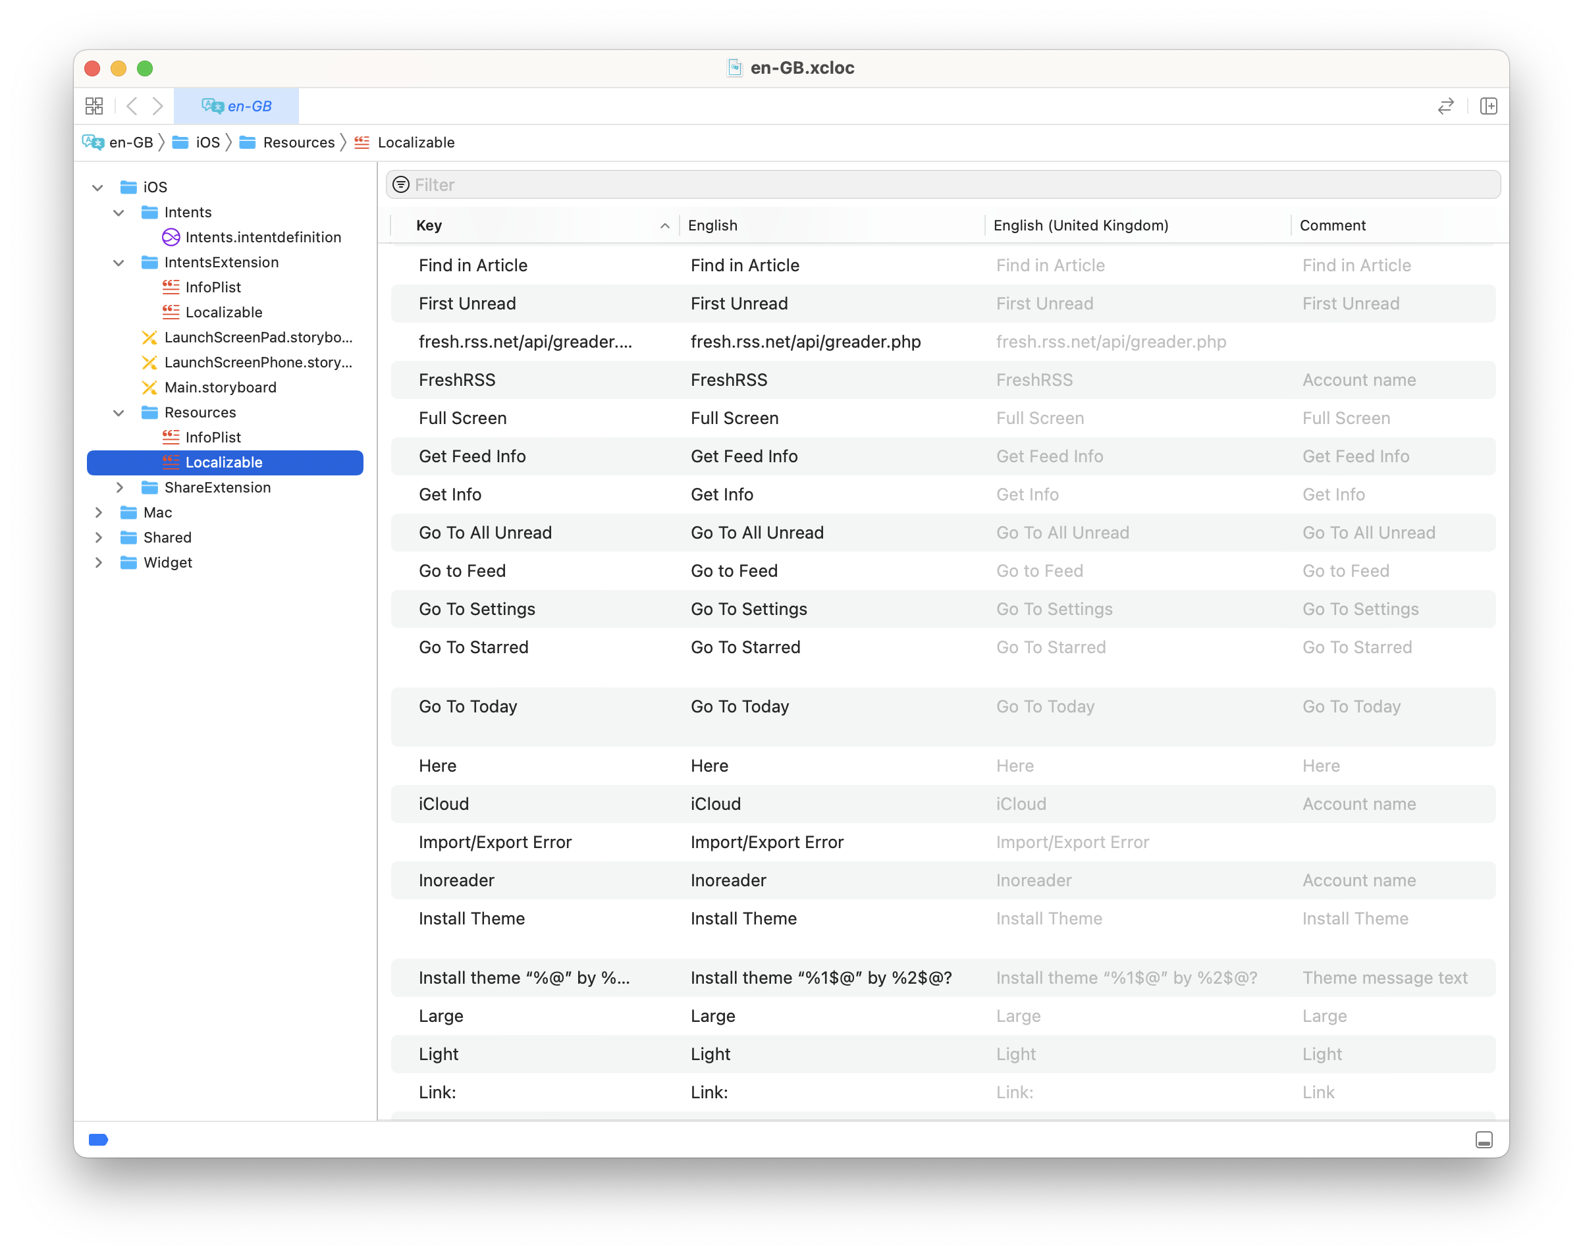Expand the Shared folder
Screen dimensions: 1583x1255
pyautogui.click(x=97, y=537)
